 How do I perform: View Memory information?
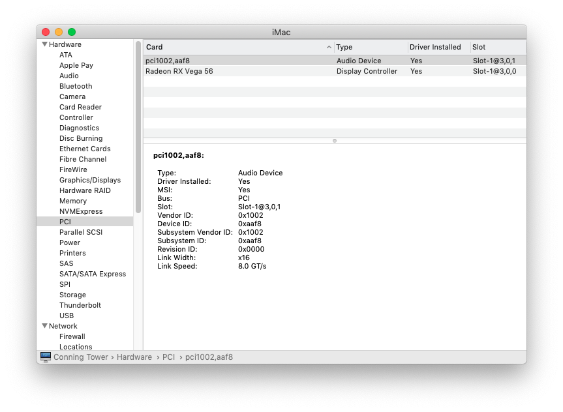pos(73,201)
